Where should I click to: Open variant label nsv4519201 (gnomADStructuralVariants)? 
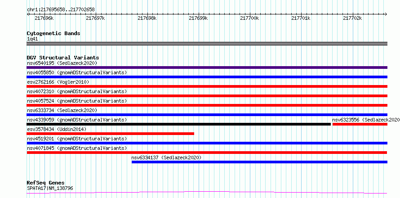point(77,139)
